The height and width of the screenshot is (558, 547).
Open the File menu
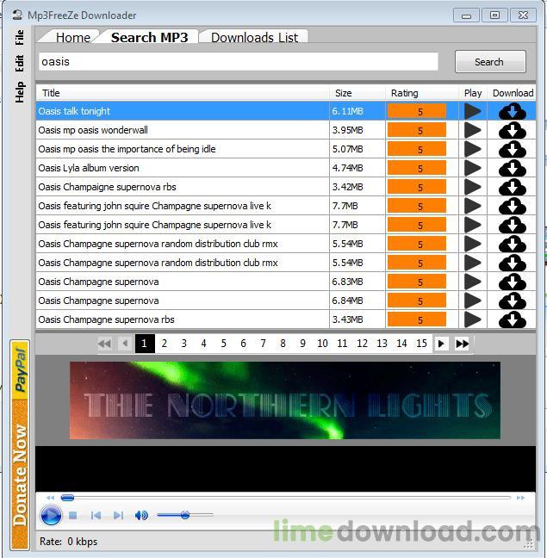coord(20,37)
